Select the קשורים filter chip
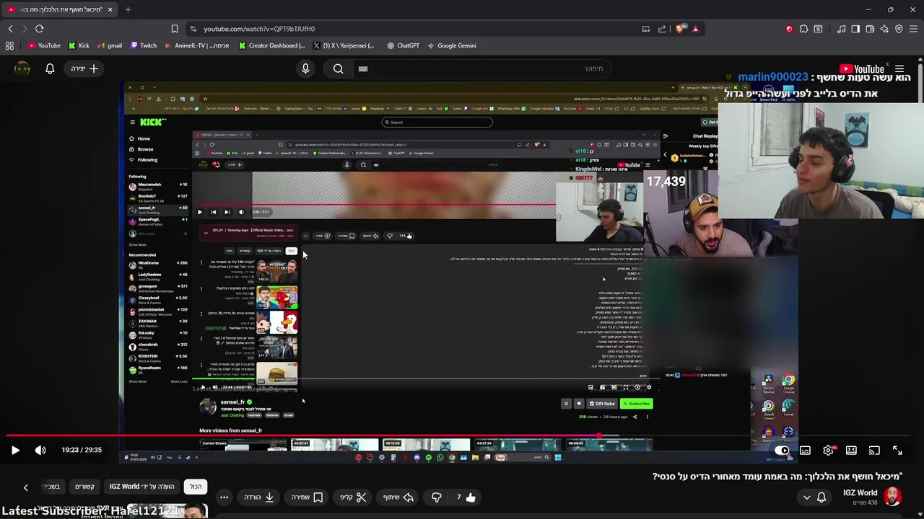This screenshot has width=924, height=519. coord(85,487)
